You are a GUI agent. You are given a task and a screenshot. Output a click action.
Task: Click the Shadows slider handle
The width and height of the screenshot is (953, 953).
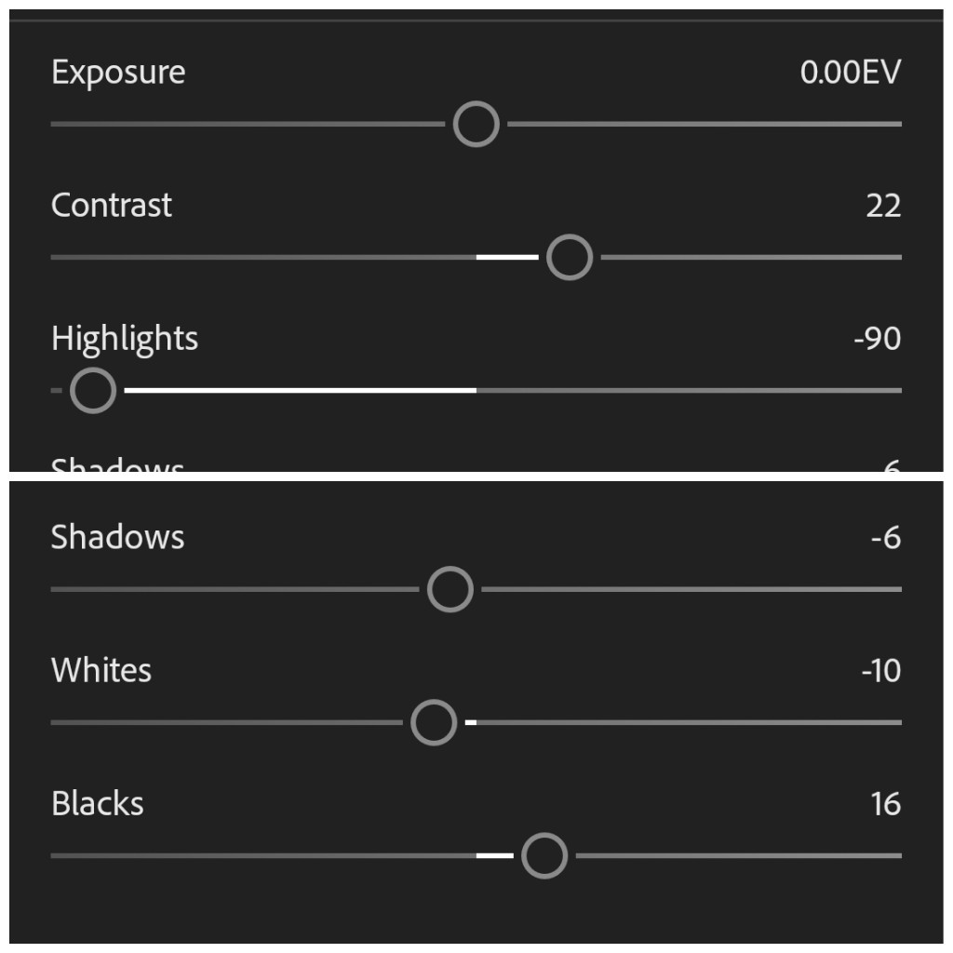point(450,589)
